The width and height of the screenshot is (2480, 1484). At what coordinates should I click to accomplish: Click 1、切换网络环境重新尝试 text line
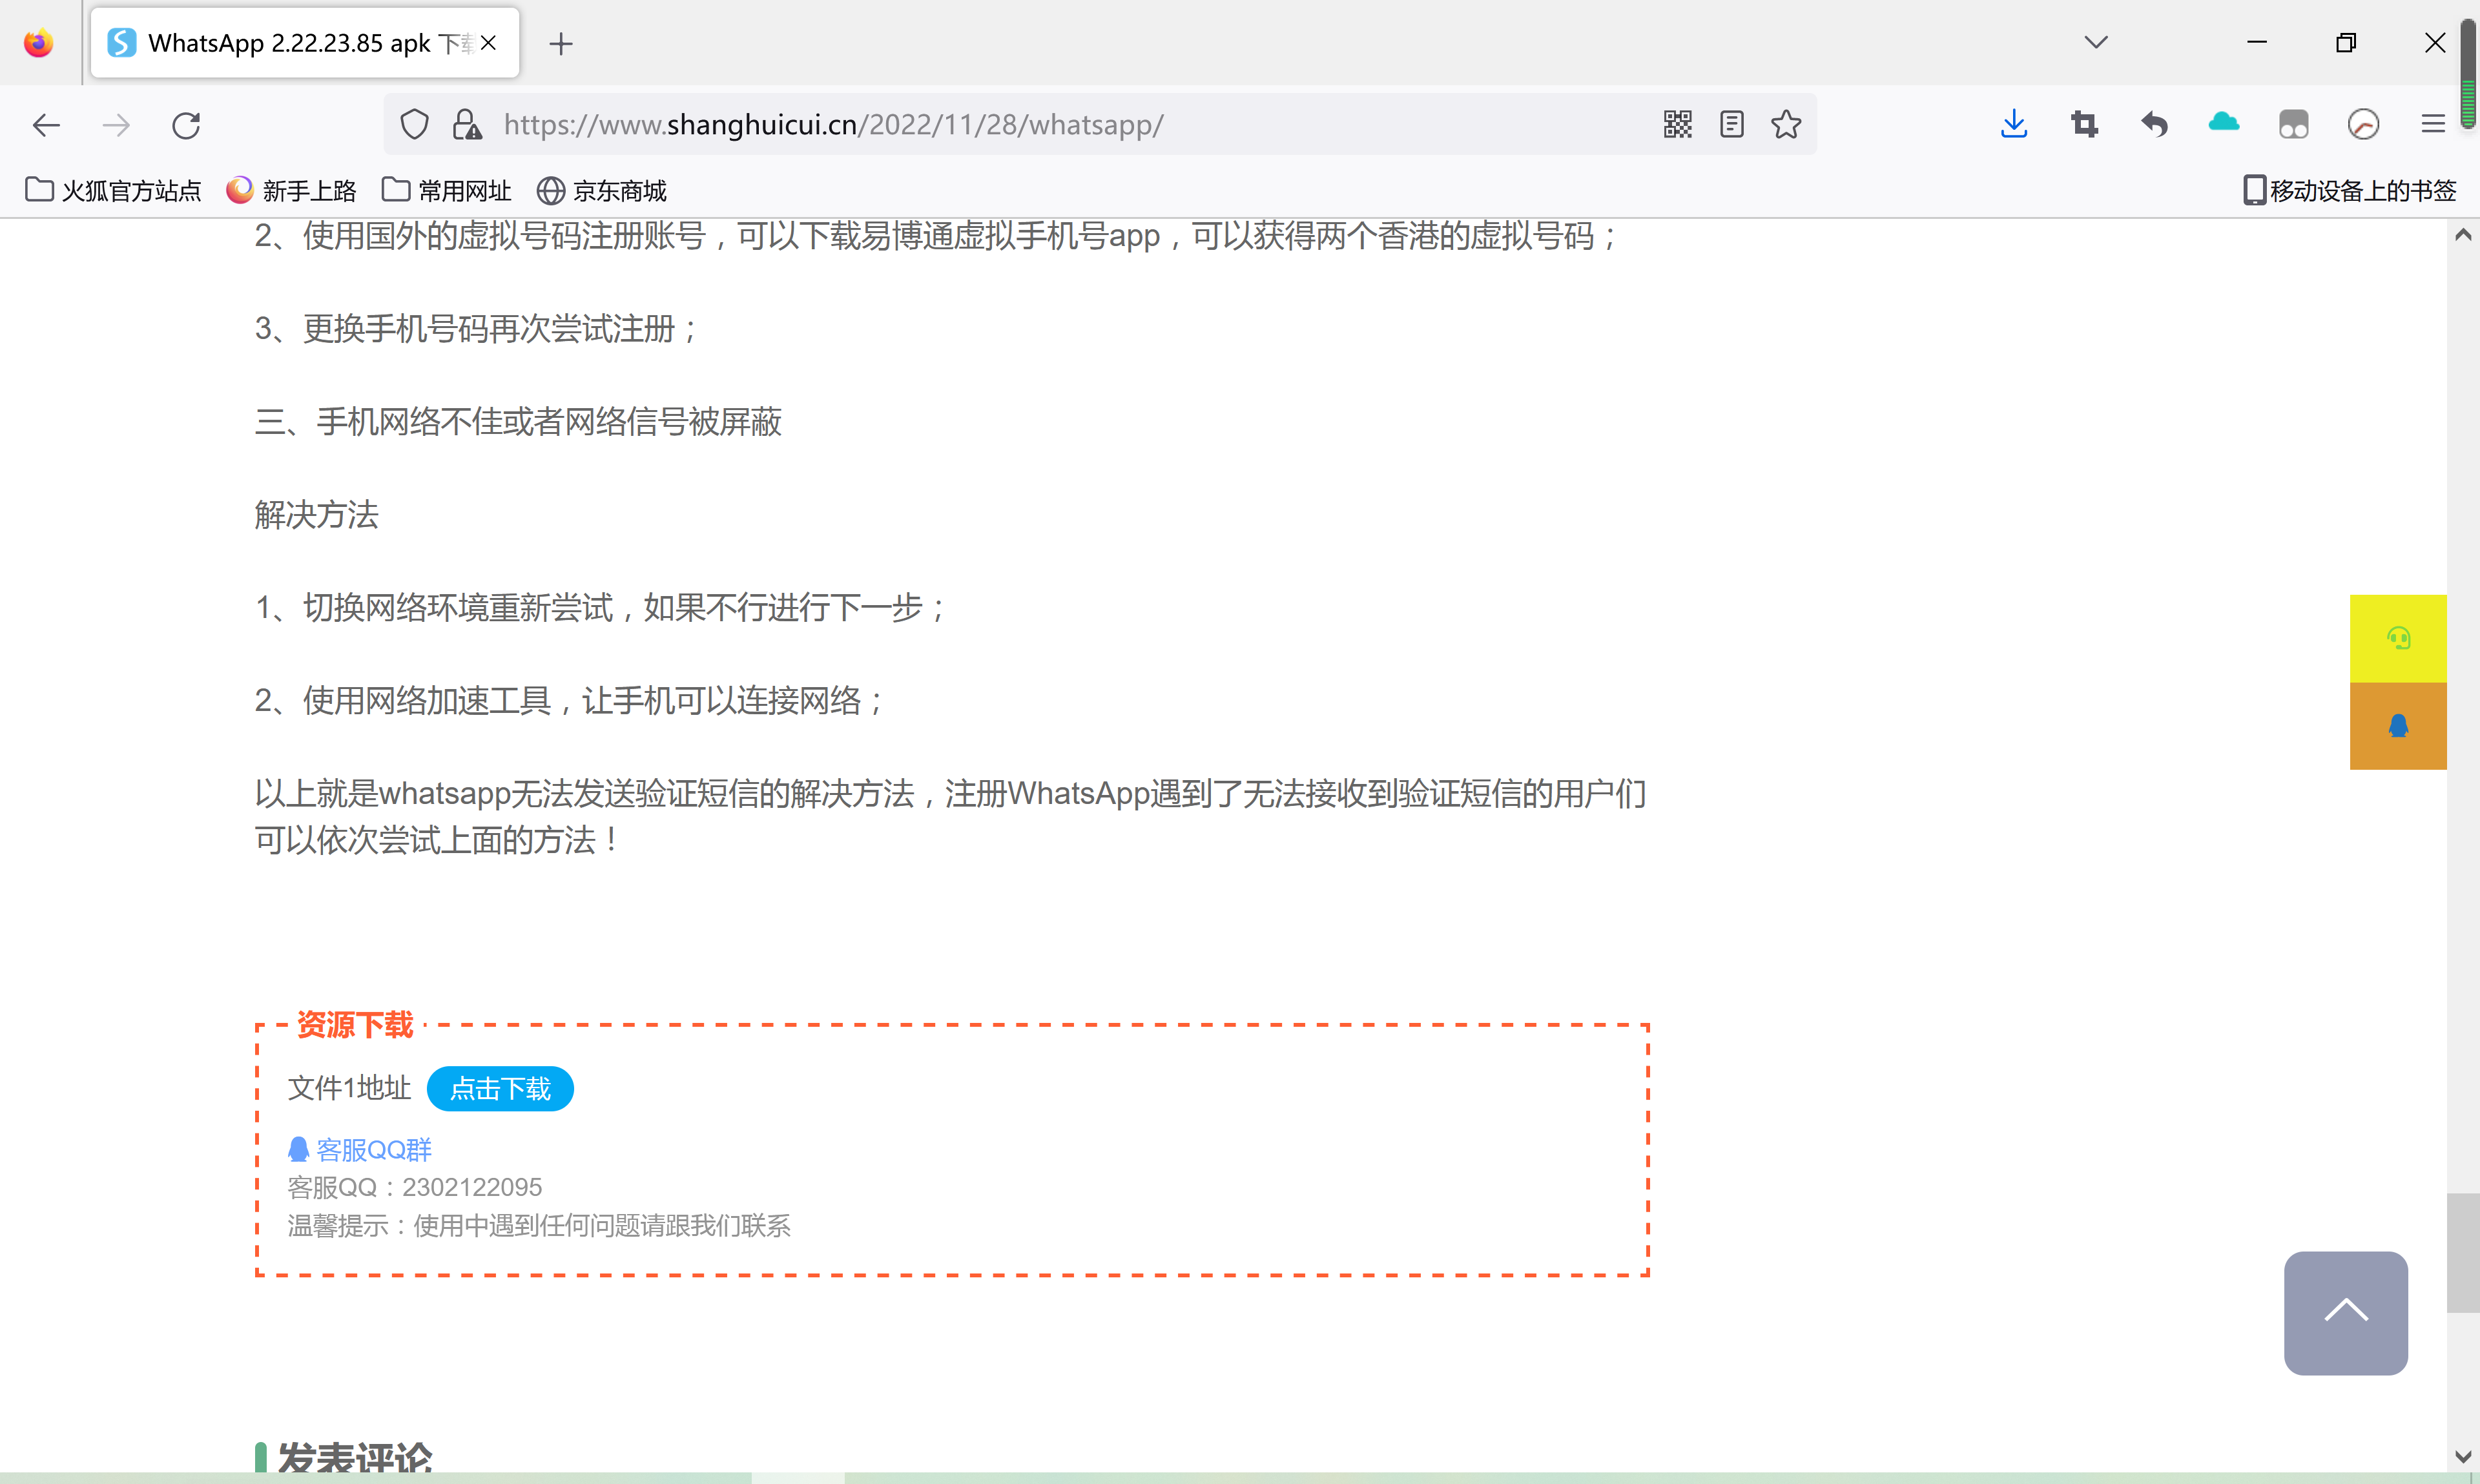click(x=600, y=607)
